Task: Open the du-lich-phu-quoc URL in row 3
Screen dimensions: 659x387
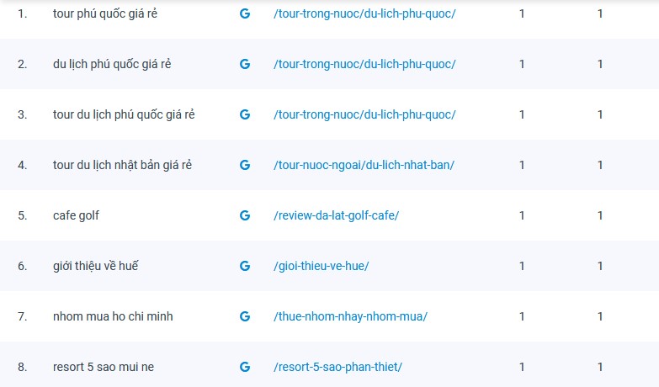Action: coord(364,114)
